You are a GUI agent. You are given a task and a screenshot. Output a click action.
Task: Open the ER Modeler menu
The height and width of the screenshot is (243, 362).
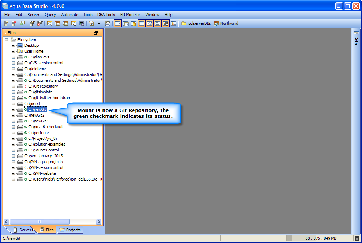coord(130,15)
